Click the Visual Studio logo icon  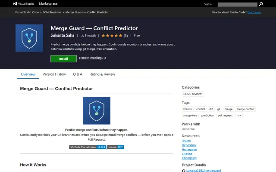tap(15, 3)
